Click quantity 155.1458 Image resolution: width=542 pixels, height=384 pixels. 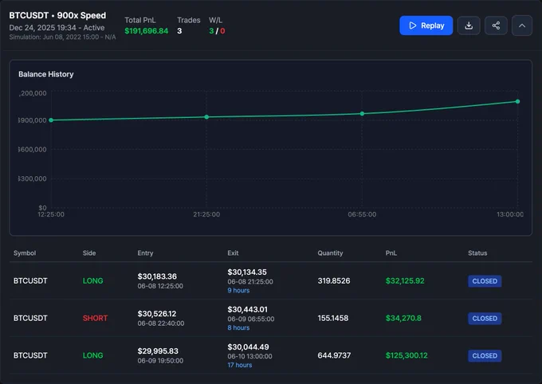[333, 318]
